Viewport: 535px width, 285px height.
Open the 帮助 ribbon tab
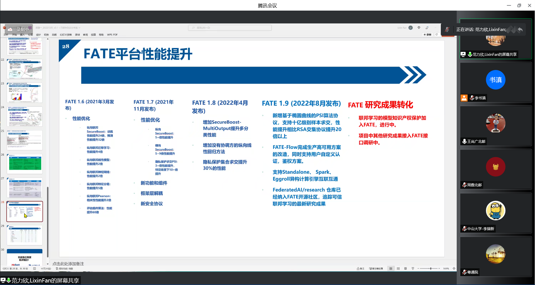[101, 35]
